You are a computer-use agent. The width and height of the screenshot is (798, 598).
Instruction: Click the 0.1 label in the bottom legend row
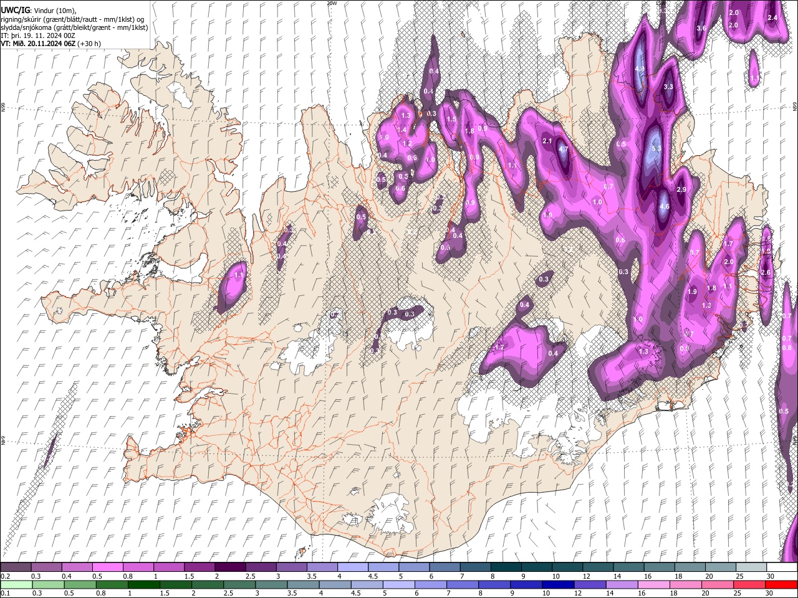pyautogui.click(x=4, y=593)
